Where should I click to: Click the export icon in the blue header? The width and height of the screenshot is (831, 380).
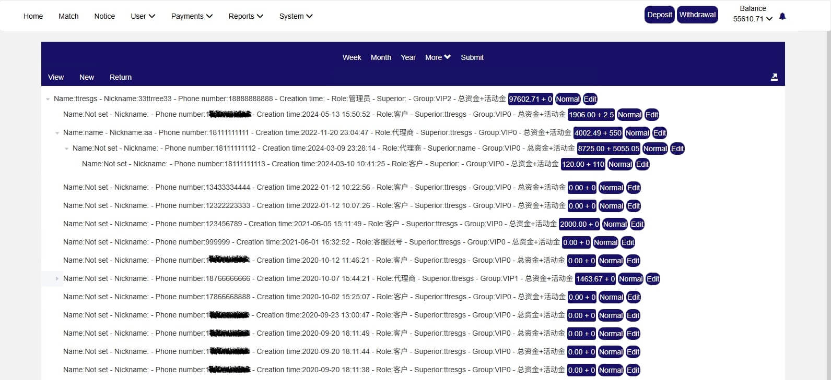coord(774,77)
